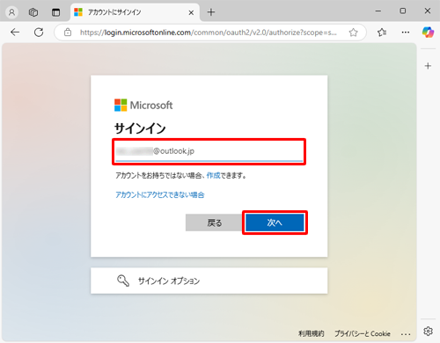Add this page to favorites star
The width and height of the screenshot is (440, 343).
(353, 33)
